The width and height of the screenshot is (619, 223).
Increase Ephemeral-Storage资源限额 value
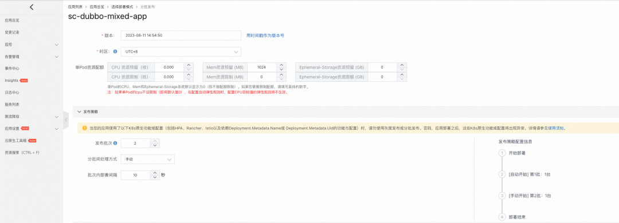click(x=402, y=75)
